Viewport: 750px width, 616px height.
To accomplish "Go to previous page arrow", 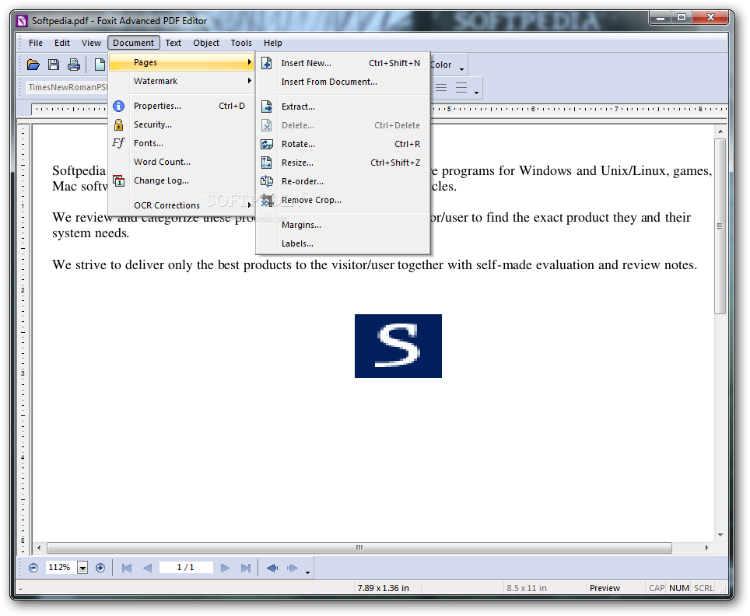I will tap(148, 568).
